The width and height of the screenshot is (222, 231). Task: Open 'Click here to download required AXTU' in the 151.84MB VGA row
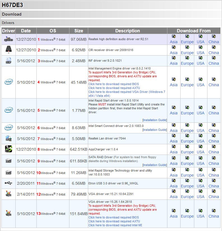(114, 221)
